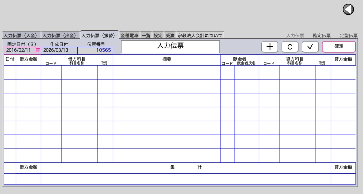
Task: Open the 宗教法人会計について tab
Action: pos(200,35)
